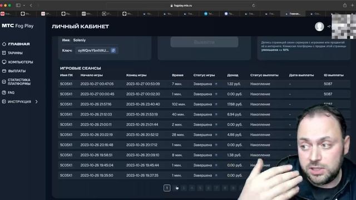This screenshot has width=356, height=200.
Task: Click status info icon in 00:47:05 row
Action: 216,84
